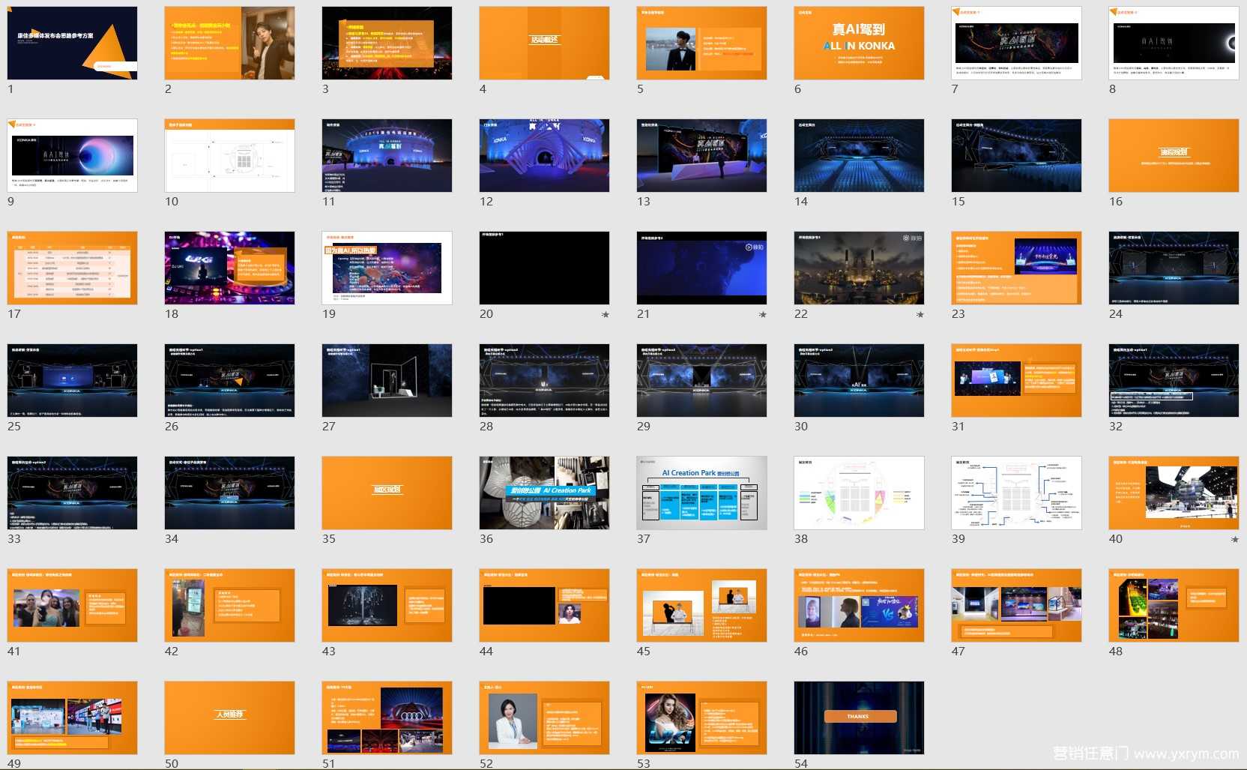Select slide 44 thumbnail with black video box

pos(544,605)
